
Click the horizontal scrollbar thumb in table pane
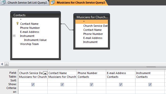tap(6, 64)
